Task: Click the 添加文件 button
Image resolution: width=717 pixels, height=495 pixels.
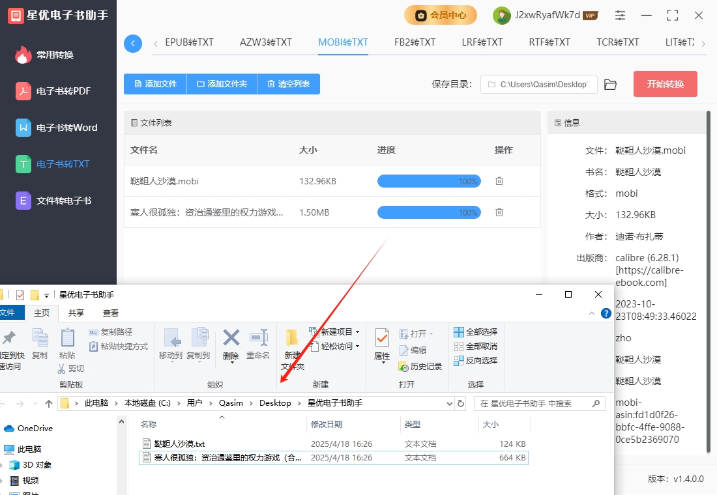Action: pyautogui.click(x=156, y=84)
